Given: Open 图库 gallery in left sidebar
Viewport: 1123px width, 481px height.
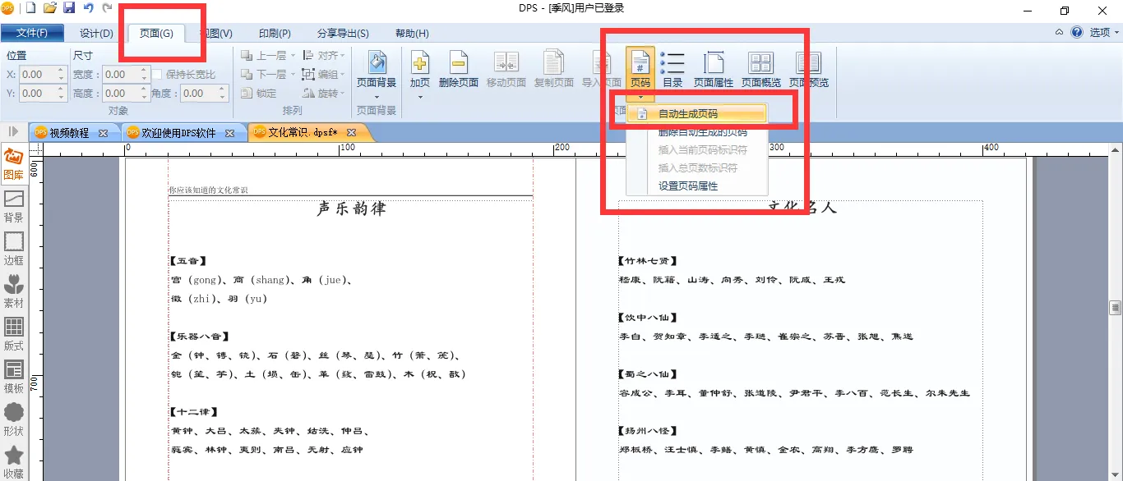Looking at the screenshot, I should [x=13, y=164].
